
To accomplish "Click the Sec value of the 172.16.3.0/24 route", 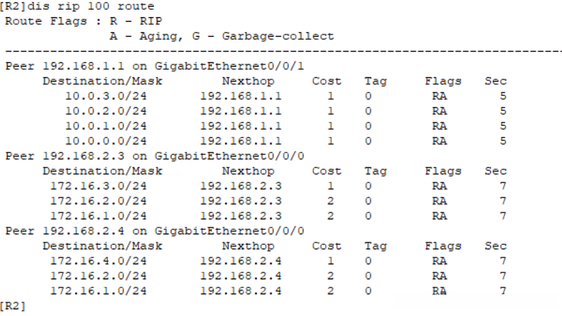I will coord(503,186).
